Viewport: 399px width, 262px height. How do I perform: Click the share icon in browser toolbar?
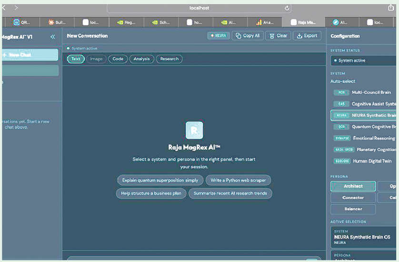[x=391, y=8]
